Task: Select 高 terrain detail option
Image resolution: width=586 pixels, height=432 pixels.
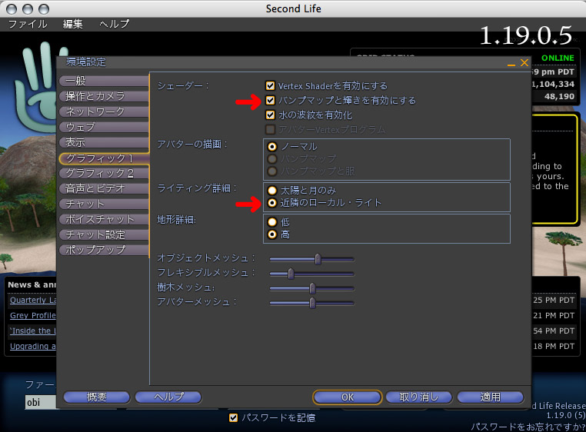Action: 272,234
